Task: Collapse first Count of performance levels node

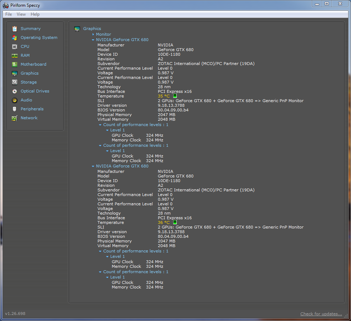Action: (x=100, y=125)
